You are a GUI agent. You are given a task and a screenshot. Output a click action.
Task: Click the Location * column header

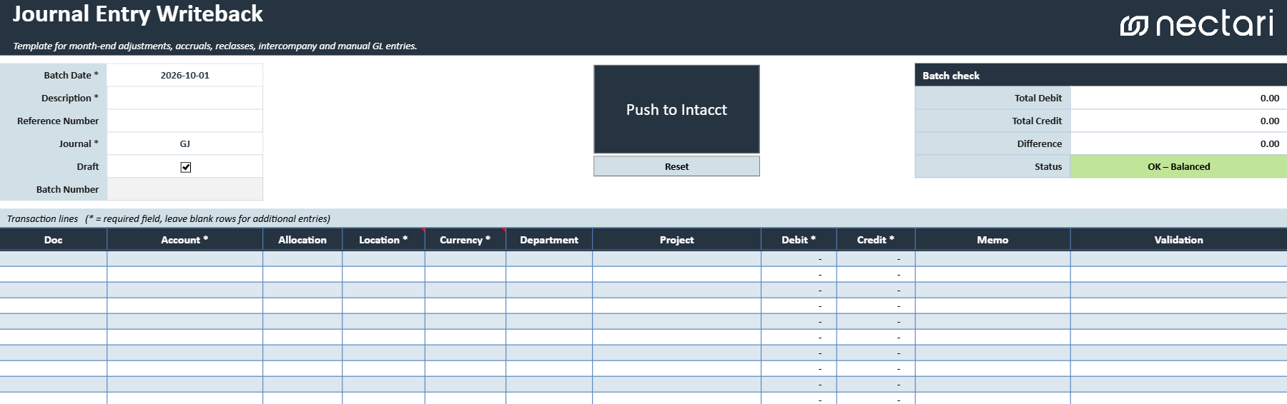383,240
